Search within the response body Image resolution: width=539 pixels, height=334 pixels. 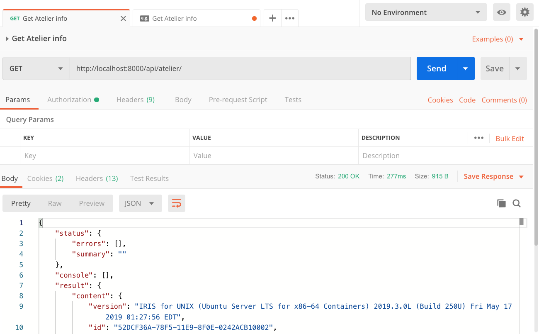tap(517, 203)
